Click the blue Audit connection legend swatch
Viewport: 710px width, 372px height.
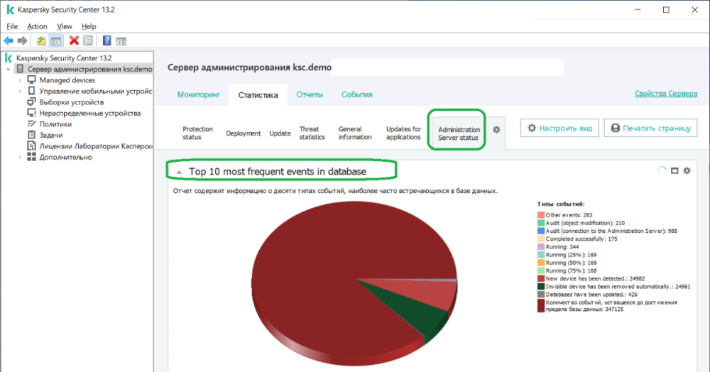(x=541, y=231)
